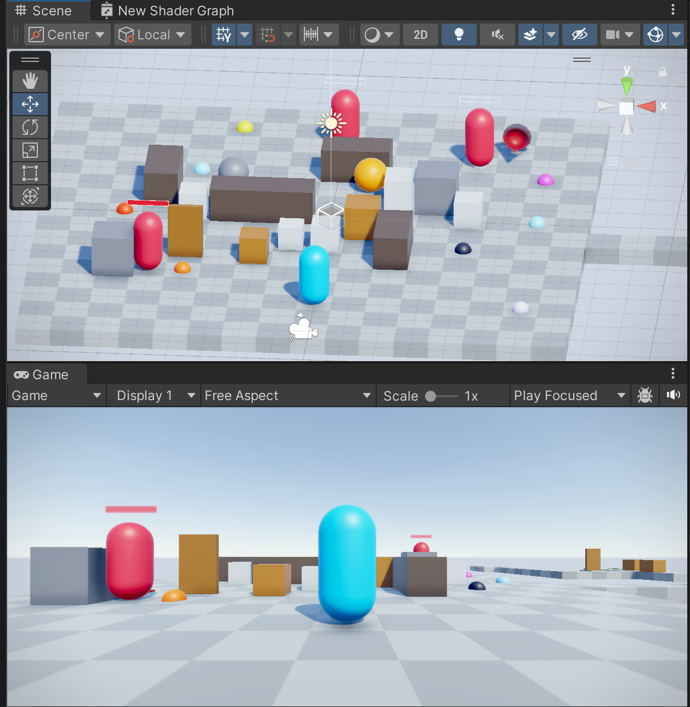Click the camera gizmo in Scene view
Screen dimensions: 690x707
click(303, 328)
